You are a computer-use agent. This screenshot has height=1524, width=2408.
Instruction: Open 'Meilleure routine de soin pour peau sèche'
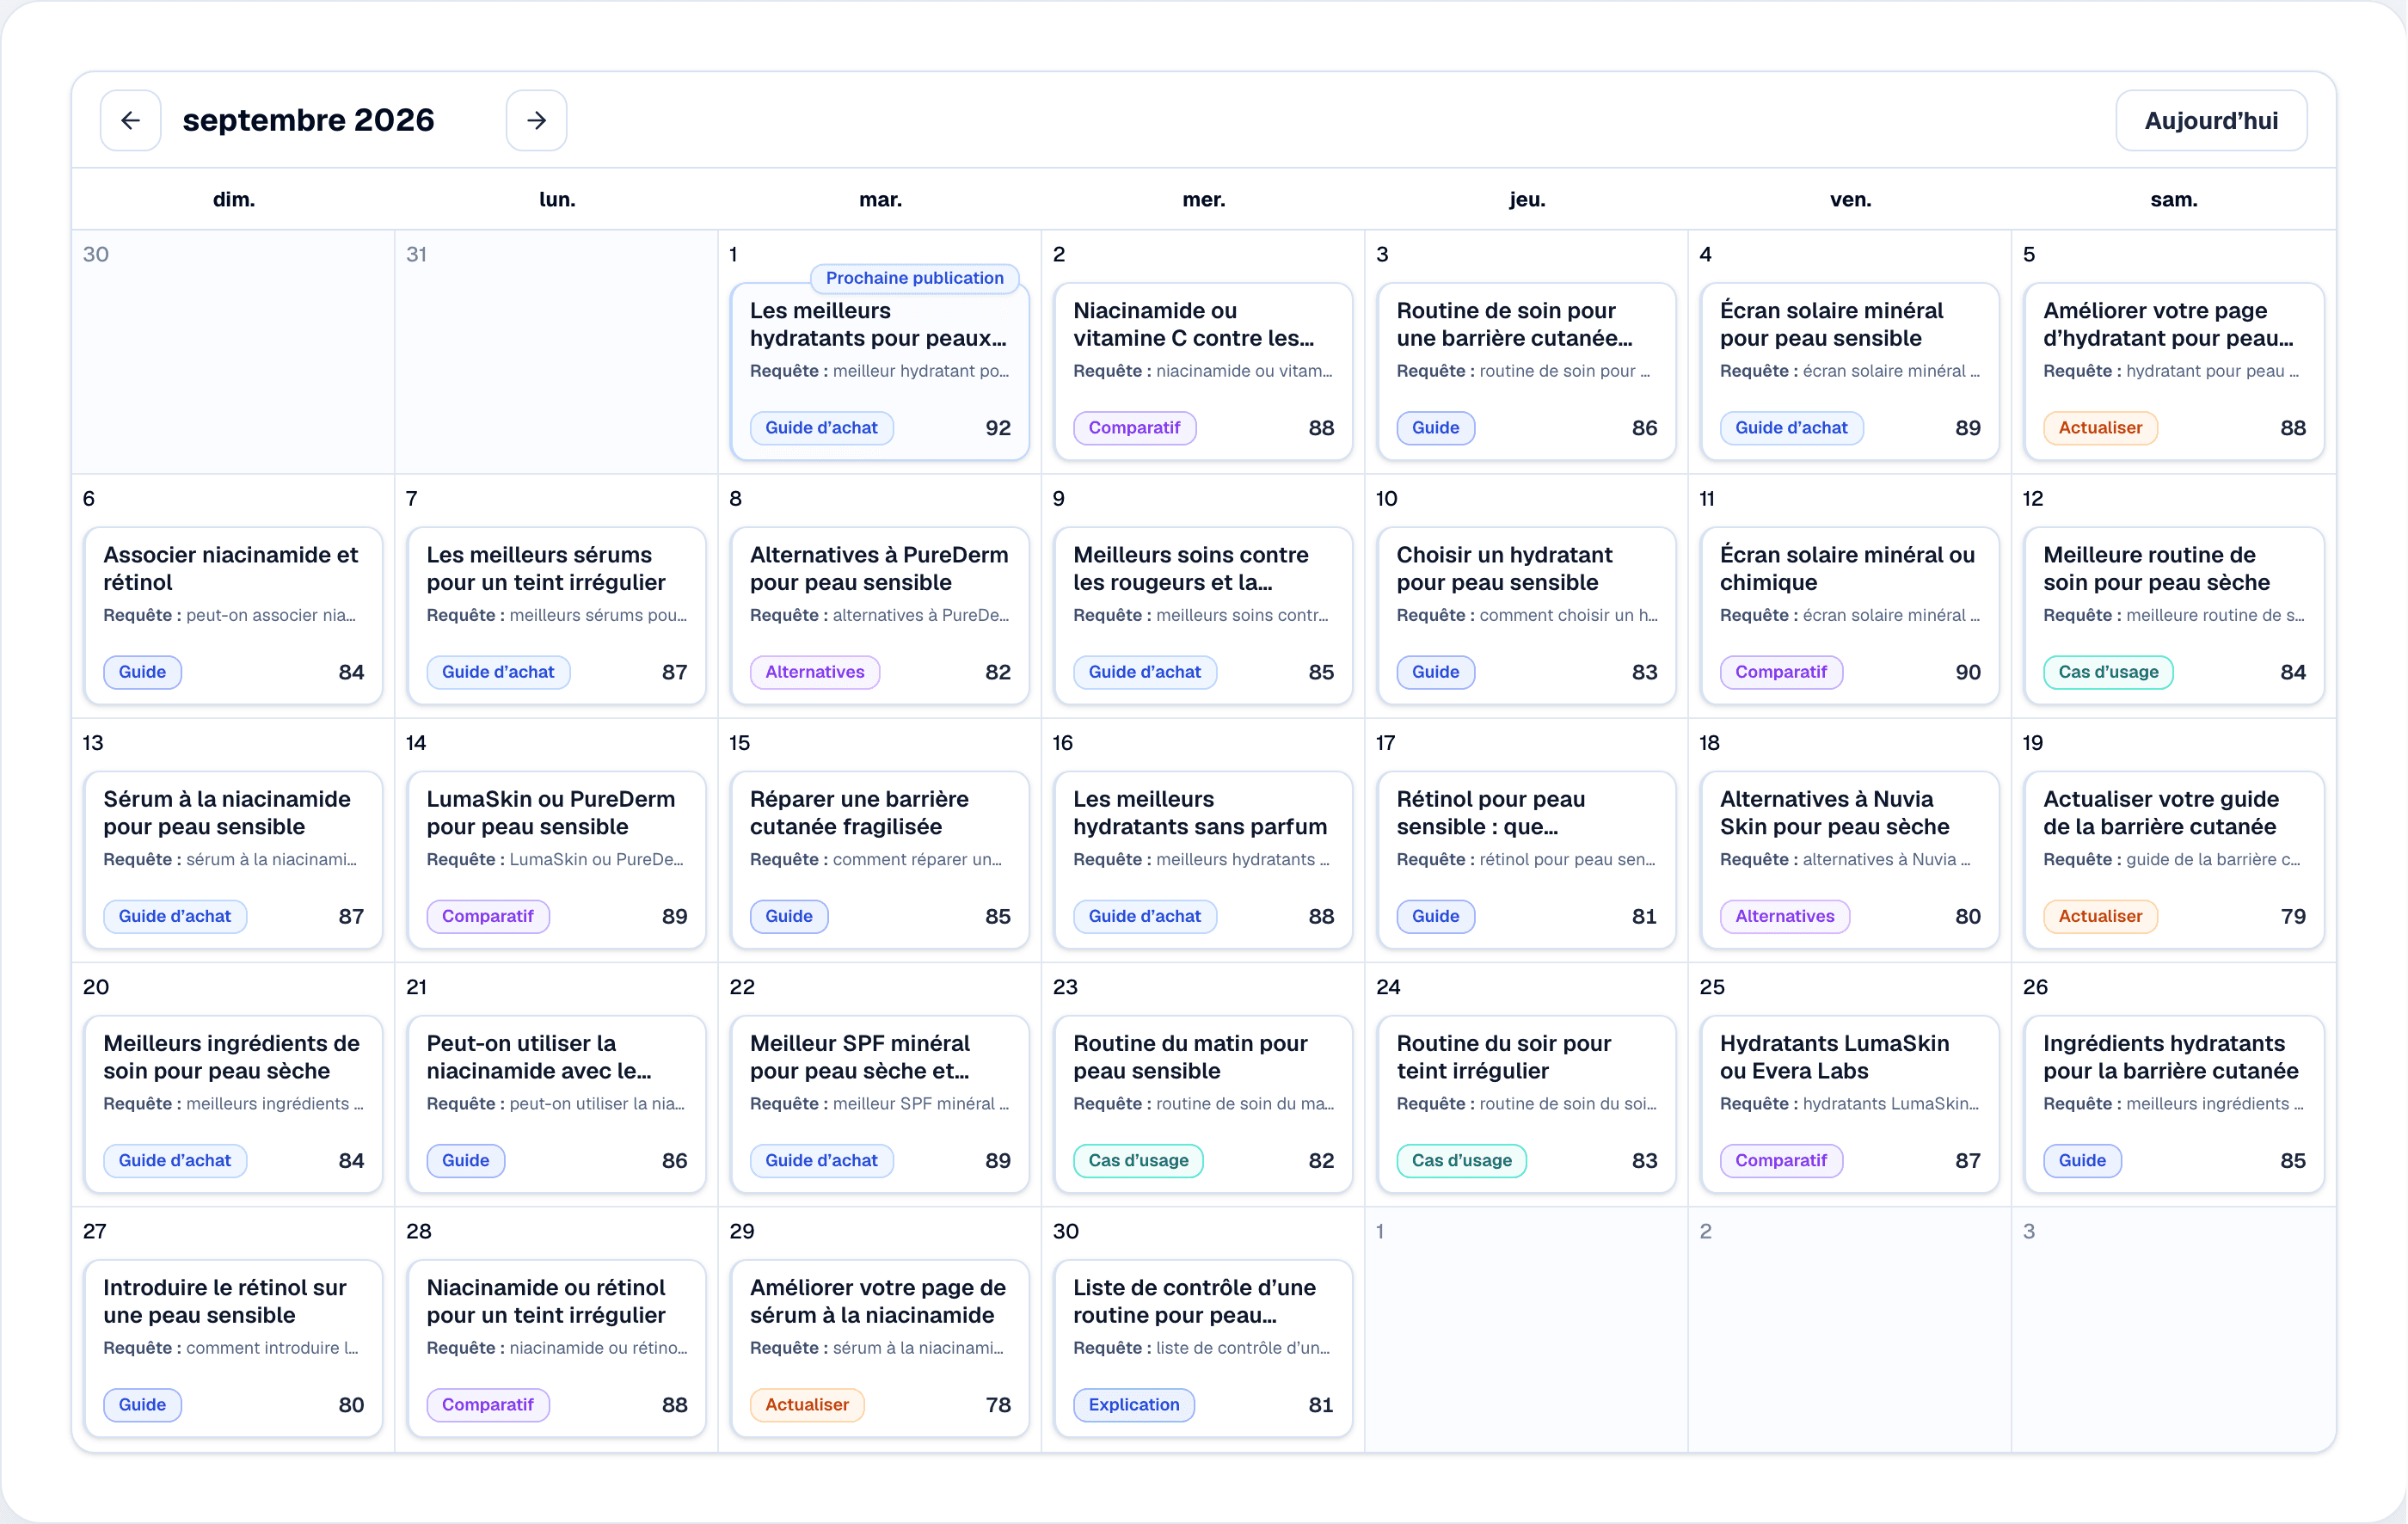[x=2173, y=615]
